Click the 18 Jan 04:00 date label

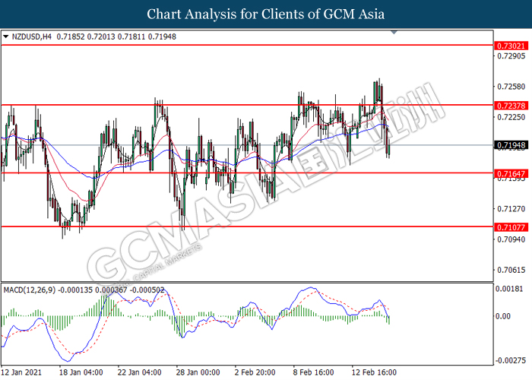81,372
